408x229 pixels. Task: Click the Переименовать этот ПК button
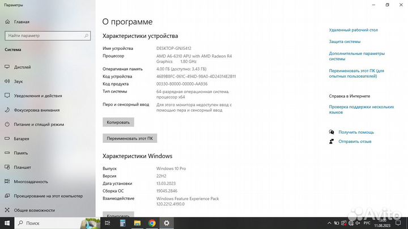coord(130,138)
